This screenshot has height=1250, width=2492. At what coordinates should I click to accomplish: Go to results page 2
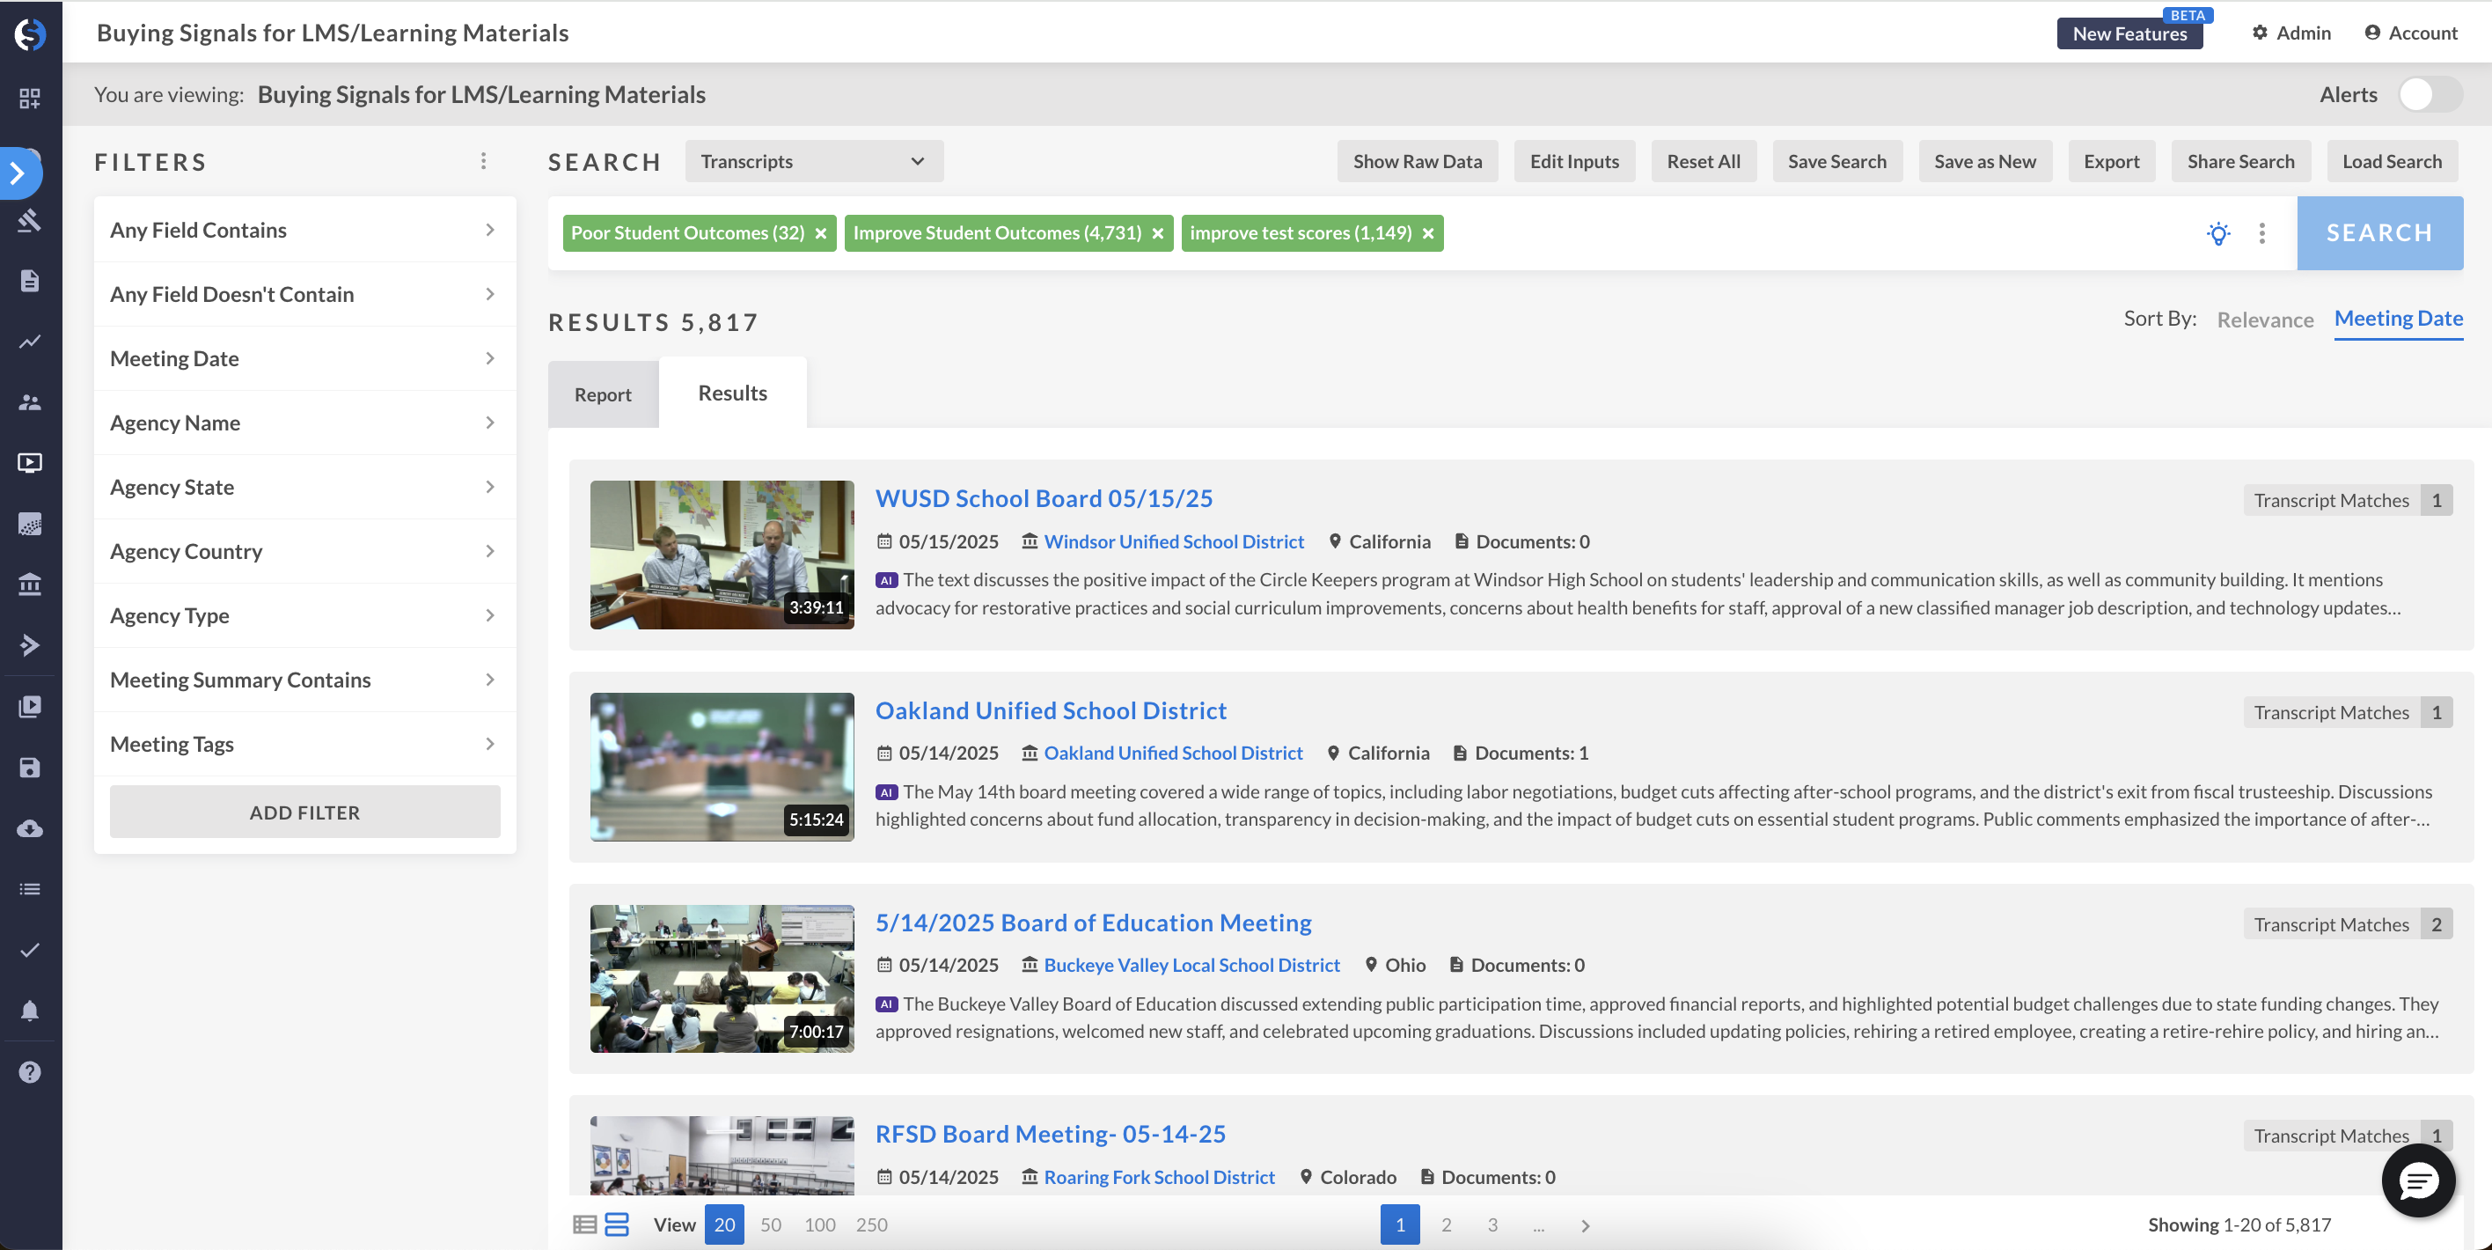point(1447,1224)
